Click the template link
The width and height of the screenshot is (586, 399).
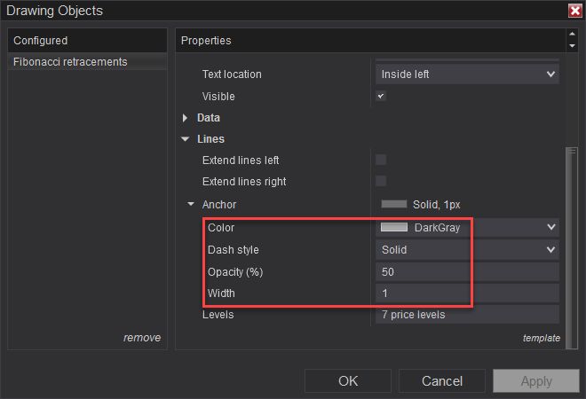542,338
